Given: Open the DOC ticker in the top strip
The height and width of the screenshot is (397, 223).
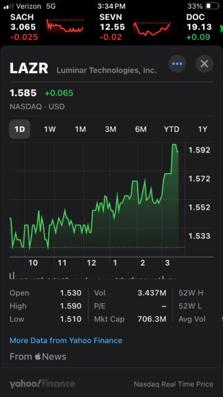Looking at the screenshot, I should click(x=199, y=27).
